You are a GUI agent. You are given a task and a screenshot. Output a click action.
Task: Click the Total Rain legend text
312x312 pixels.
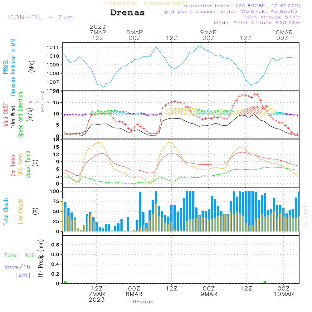click(x=21, y=255)
